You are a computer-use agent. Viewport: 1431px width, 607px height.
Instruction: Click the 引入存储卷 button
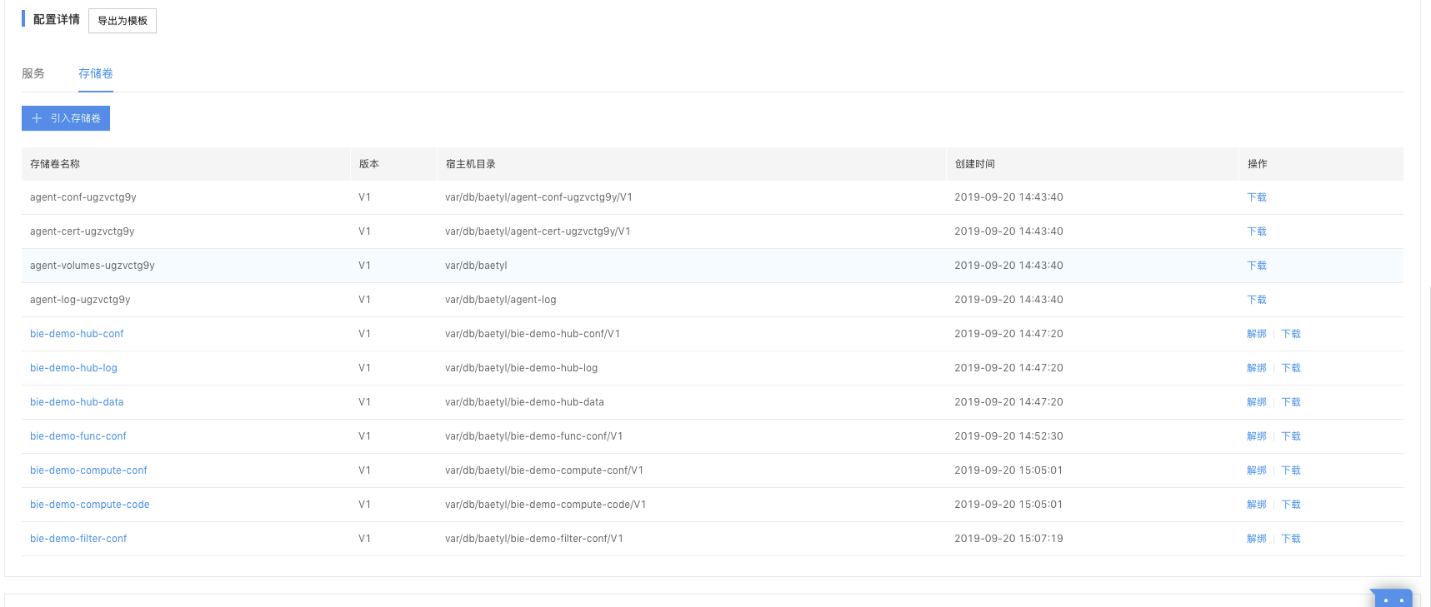66,118
